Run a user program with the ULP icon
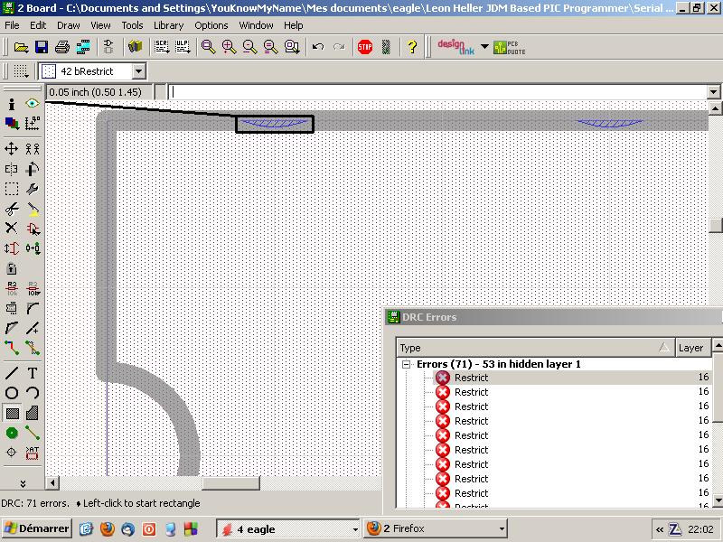The height and width of the screenshot is (542, 723). coord(183,47)
